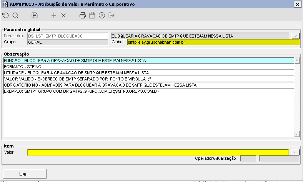Click the Log... button

25,174
